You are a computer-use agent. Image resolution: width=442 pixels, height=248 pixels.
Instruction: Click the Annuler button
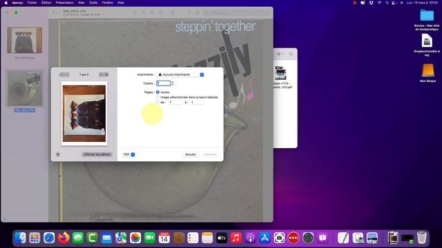(191, 154)
